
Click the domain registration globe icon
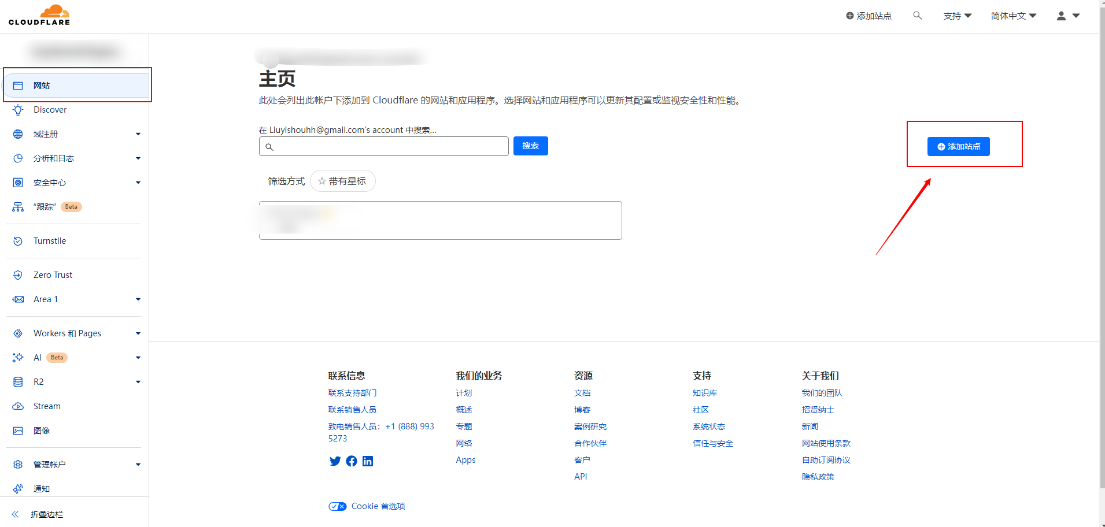[x=18, y=134]
